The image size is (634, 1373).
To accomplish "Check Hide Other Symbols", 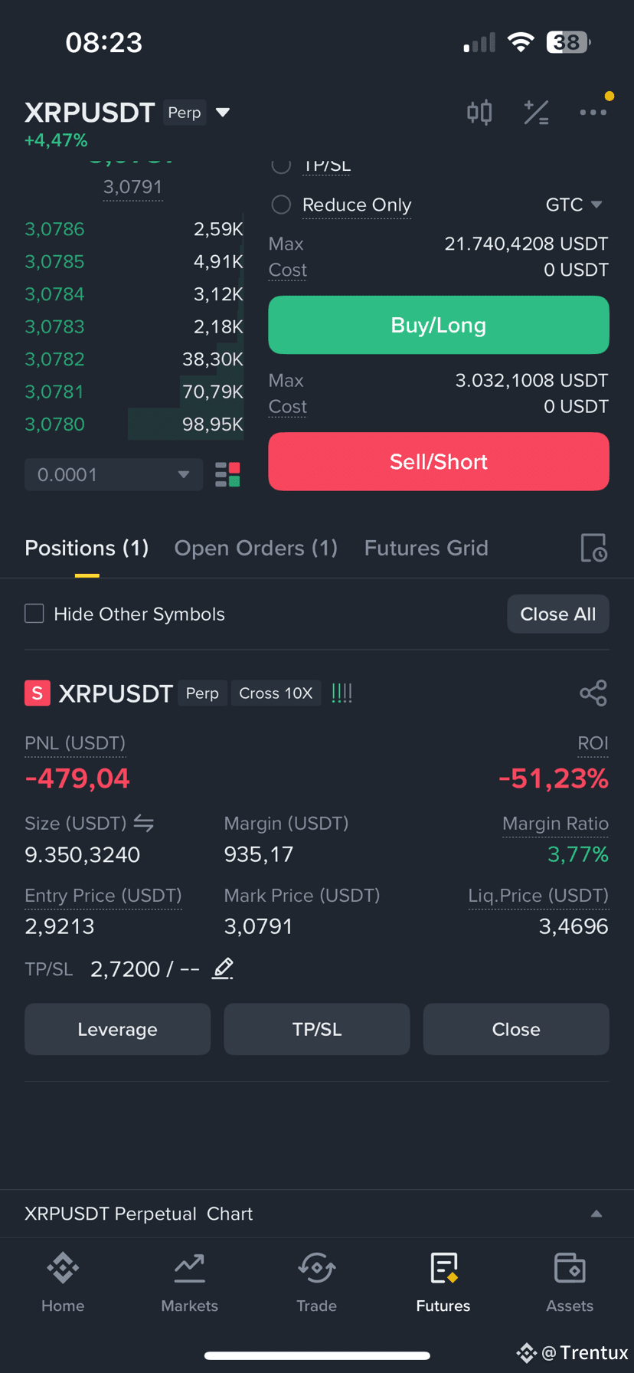I will (x=34, y=614).
